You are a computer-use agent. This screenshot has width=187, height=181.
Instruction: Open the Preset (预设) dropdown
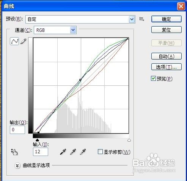tap(80, 19)
